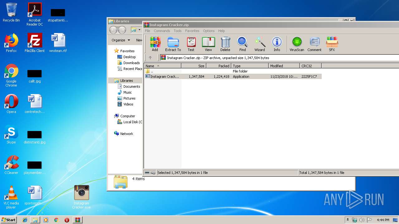Open Music library in navigation pane
This screenshot has height=224, width=399.
pyautogui.click(x=125, y=92)
